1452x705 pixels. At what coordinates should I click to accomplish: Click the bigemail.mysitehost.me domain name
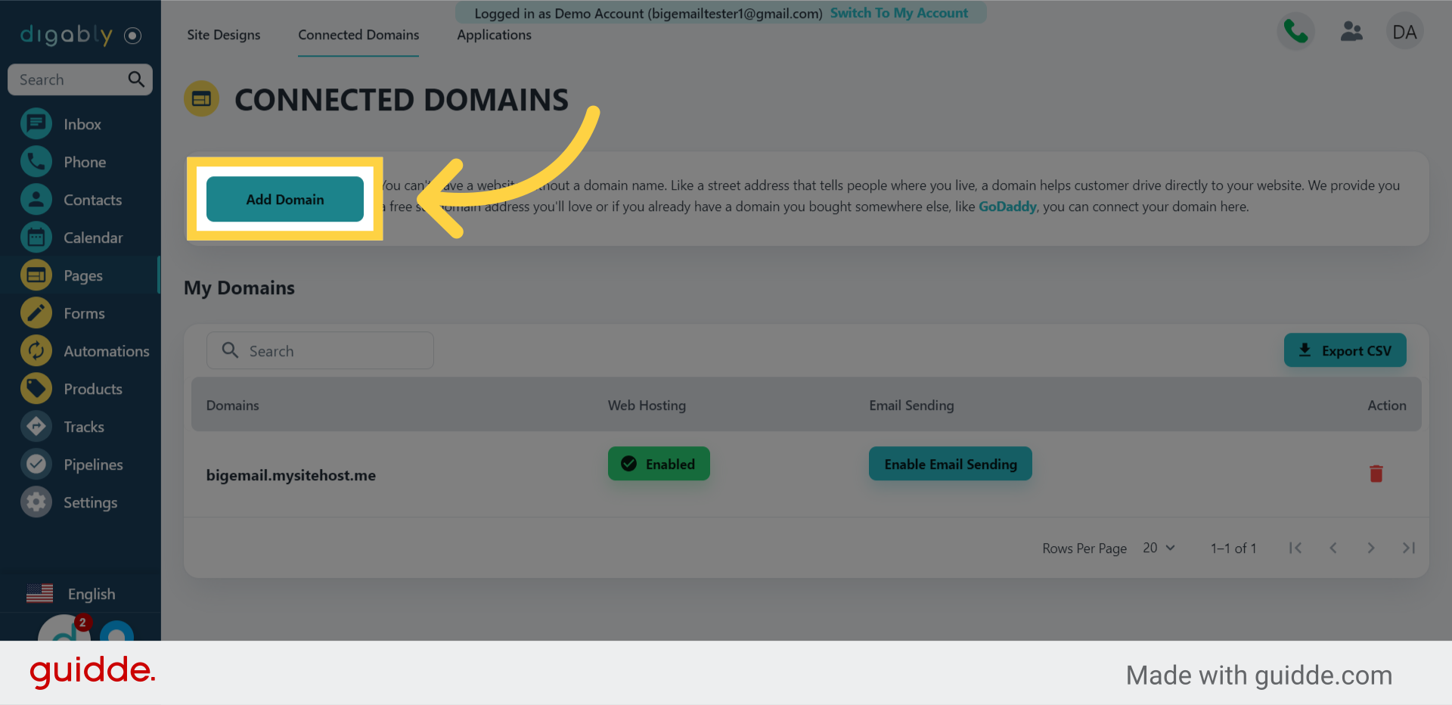coord(291,475)
